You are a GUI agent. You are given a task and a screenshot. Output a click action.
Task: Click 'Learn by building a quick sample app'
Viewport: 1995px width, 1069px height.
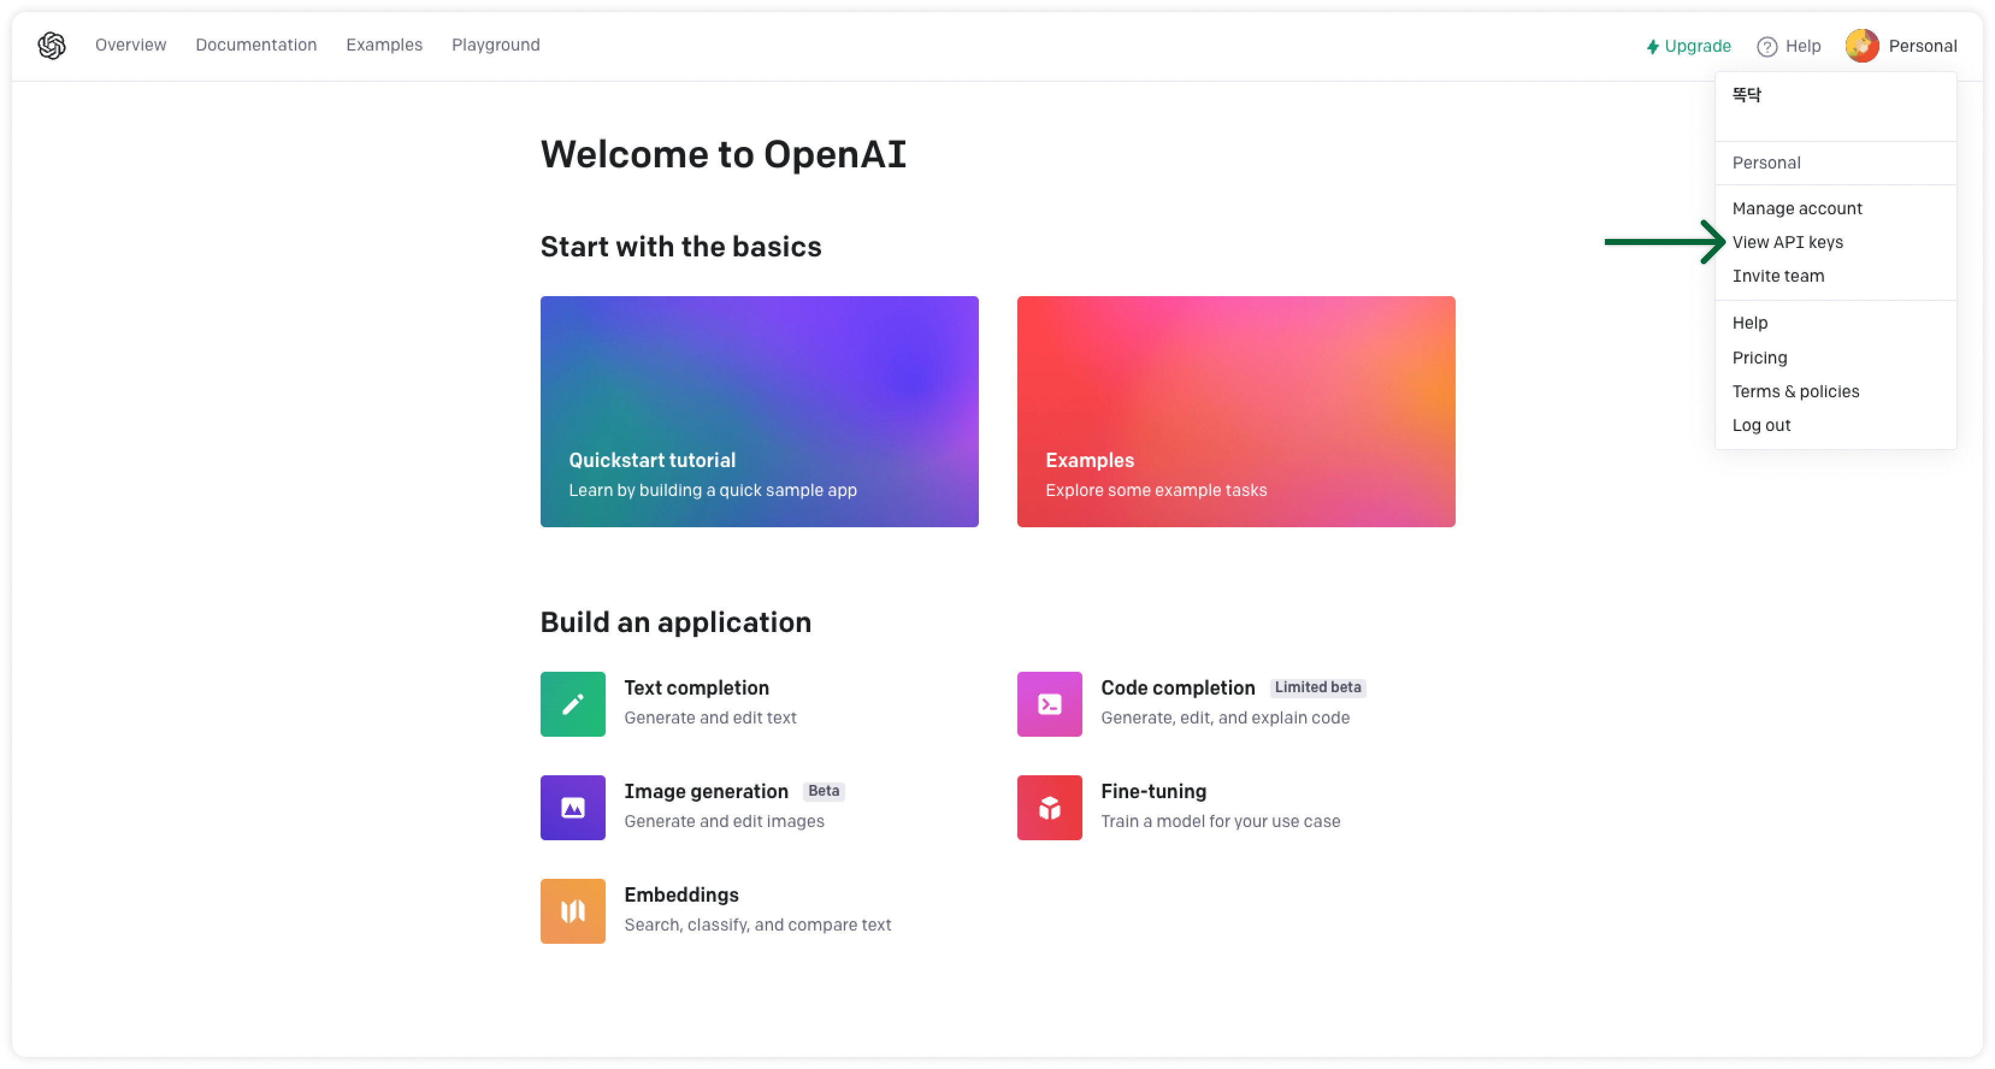(713, 489)
